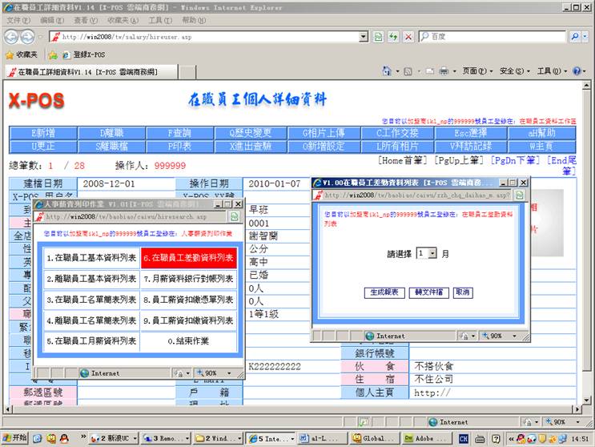Screen dimensions: 595x447
Task: Open the 页面(P) dropdown menu
Action: (473, 71)
